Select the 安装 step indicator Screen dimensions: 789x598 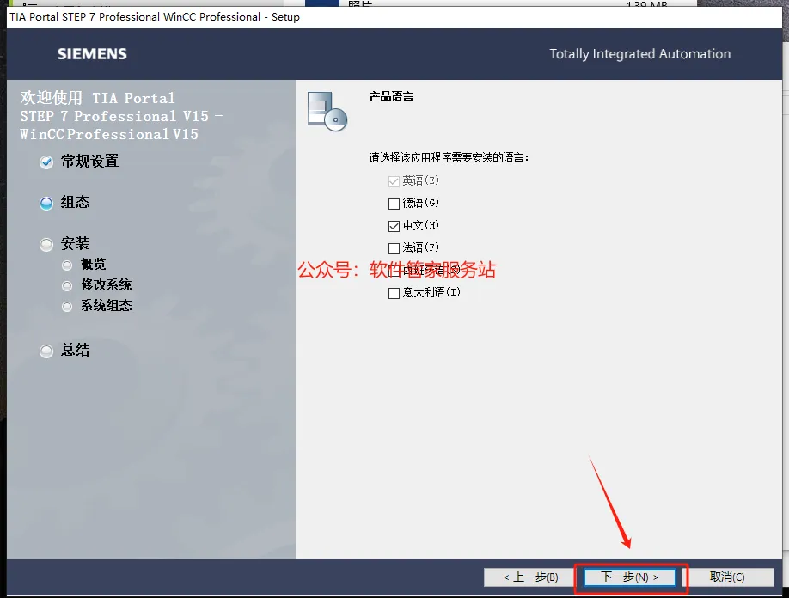tap(46, 244)
